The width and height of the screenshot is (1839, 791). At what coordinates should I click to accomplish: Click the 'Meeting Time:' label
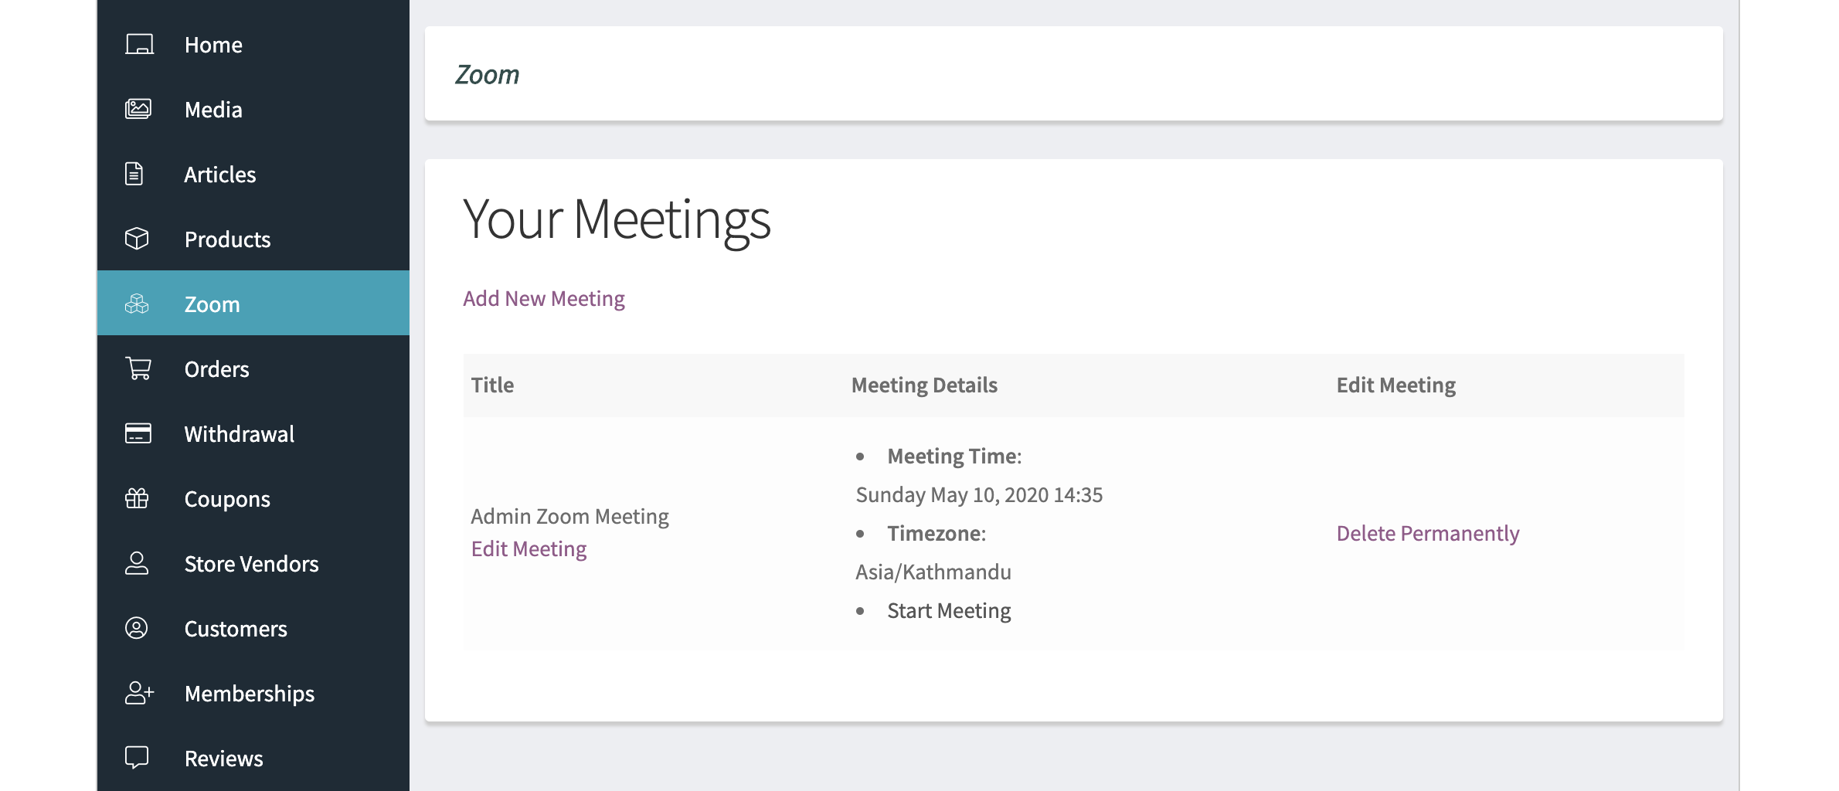click(x=954, y=457)
